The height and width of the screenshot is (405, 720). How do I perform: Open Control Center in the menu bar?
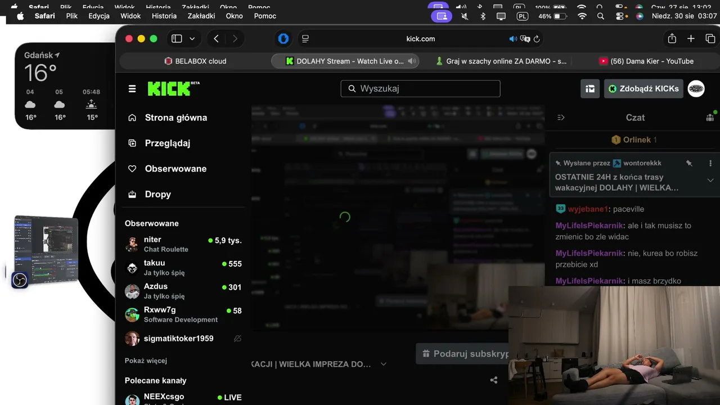620,16
